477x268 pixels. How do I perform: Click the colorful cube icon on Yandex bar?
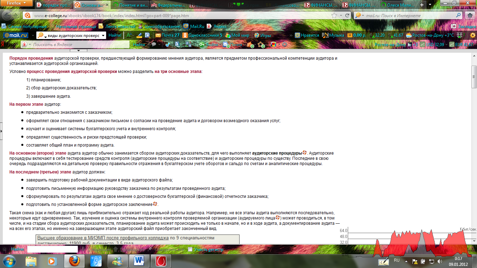point(273,45)
